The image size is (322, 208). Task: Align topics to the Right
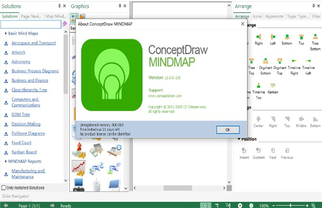(273, 122)
